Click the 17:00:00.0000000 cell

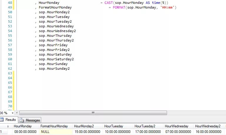click(148, 132)
